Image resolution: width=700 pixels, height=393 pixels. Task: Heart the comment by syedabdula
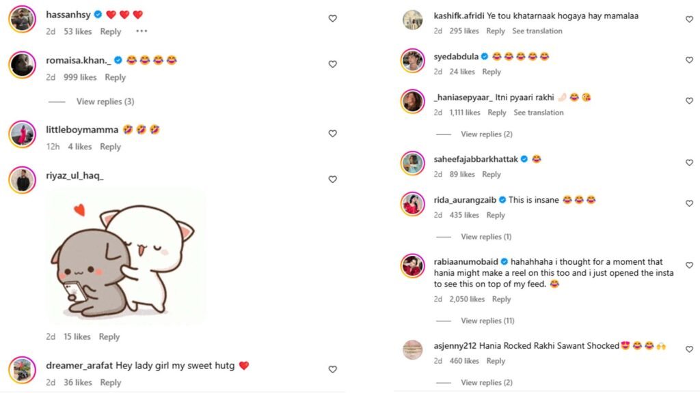689,60
